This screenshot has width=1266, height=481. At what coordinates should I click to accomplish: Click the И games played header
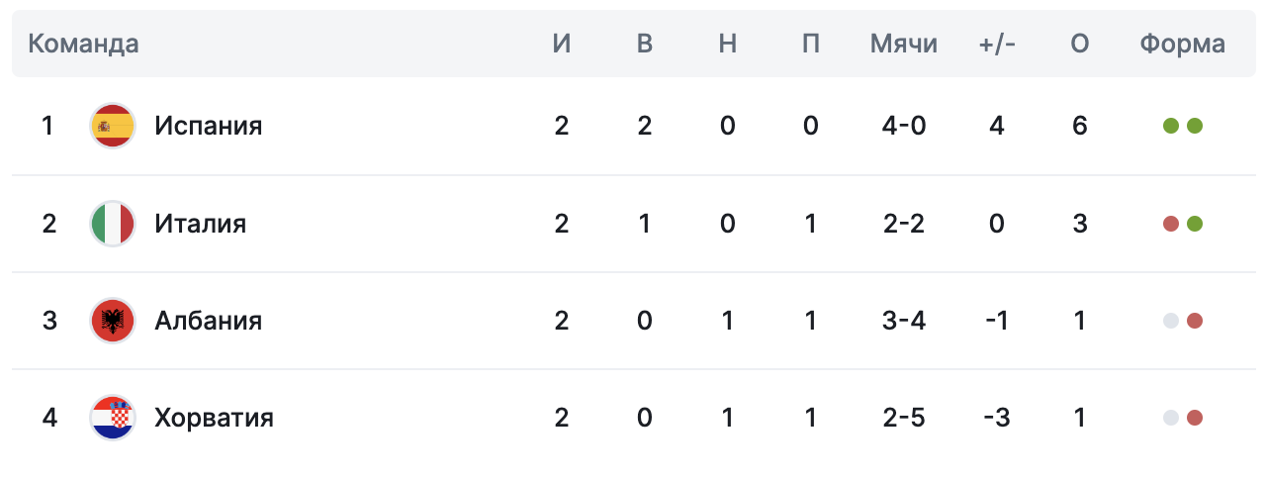[562, 44]
